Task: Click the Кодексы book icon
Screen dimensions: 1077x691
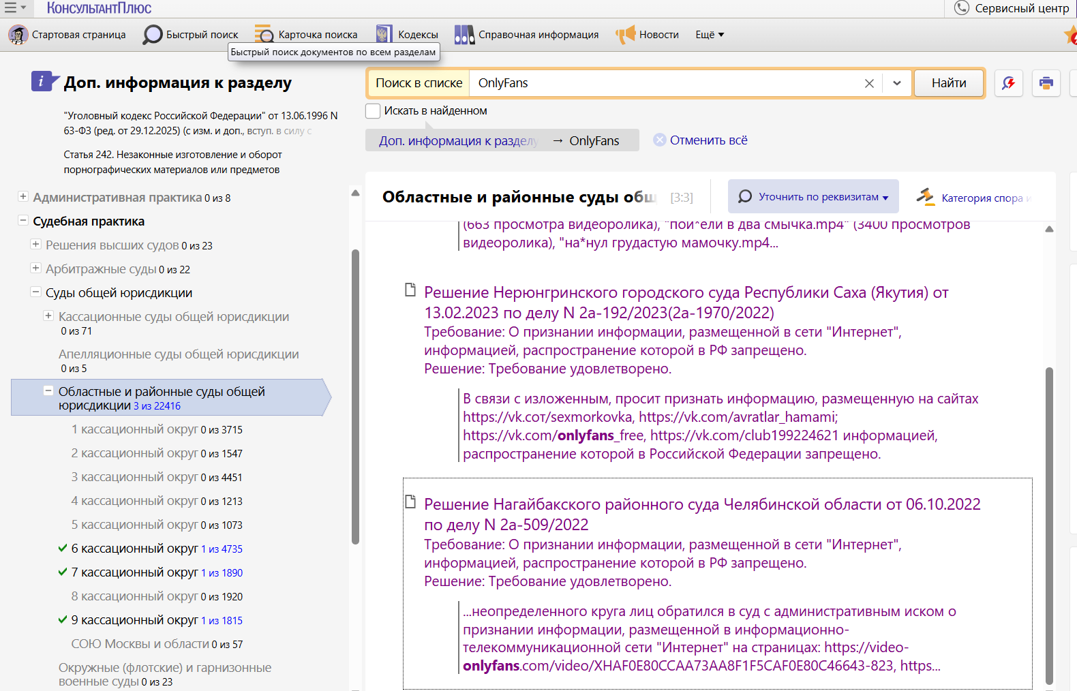Action: coord(384,35)
